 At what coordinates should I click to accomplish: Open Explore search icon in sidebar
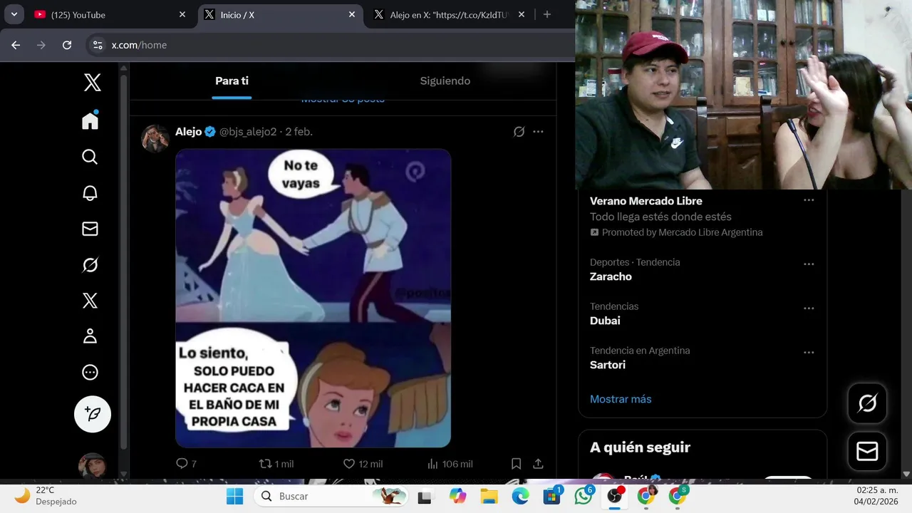[90, 157]
